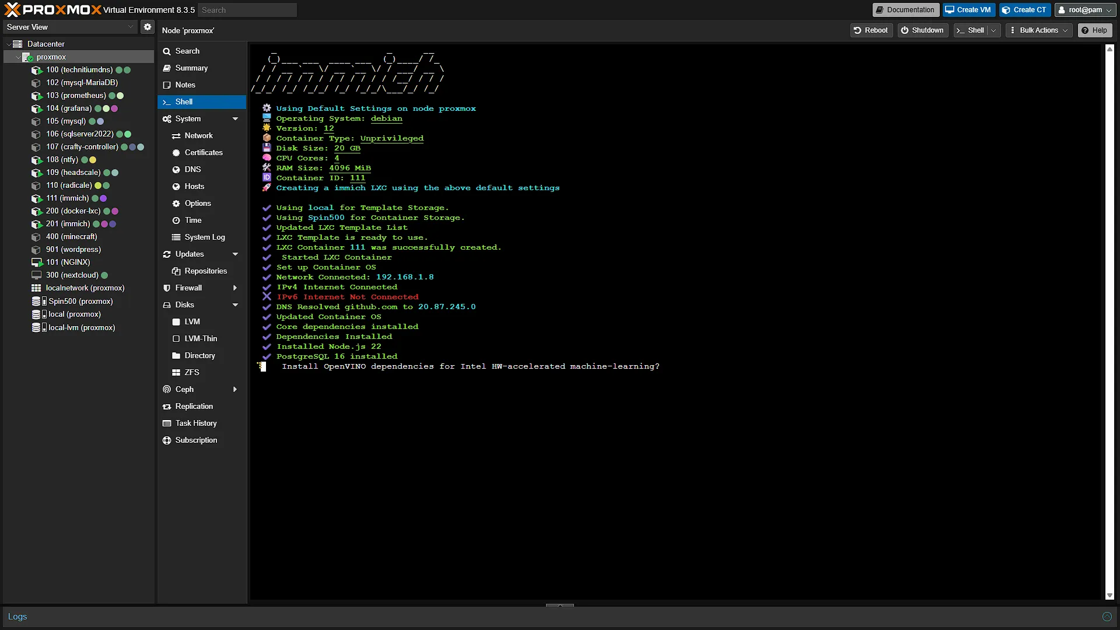The height and width of the screenshot is (630, 1120).
Task: Click the Documentation button
Action: click(906, 10)
